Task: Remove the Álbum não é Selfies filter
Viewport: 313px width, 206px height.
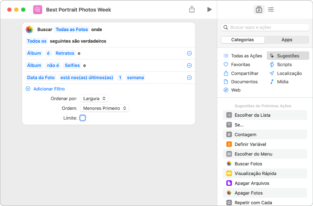Action: point(189,65)
